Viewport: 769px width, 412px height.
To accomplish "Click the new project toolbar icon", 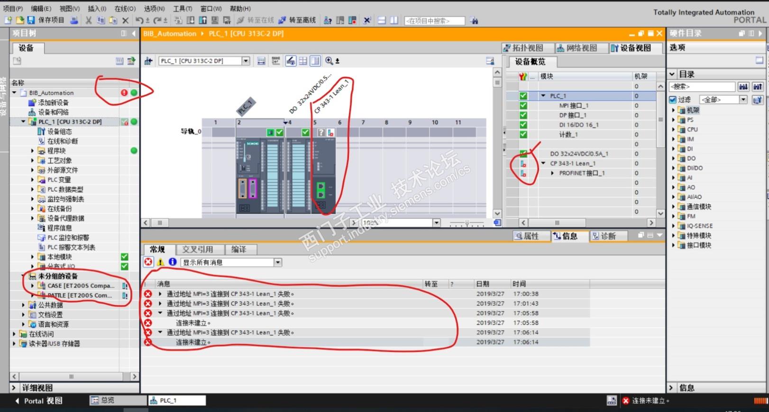I will point(8,20).
